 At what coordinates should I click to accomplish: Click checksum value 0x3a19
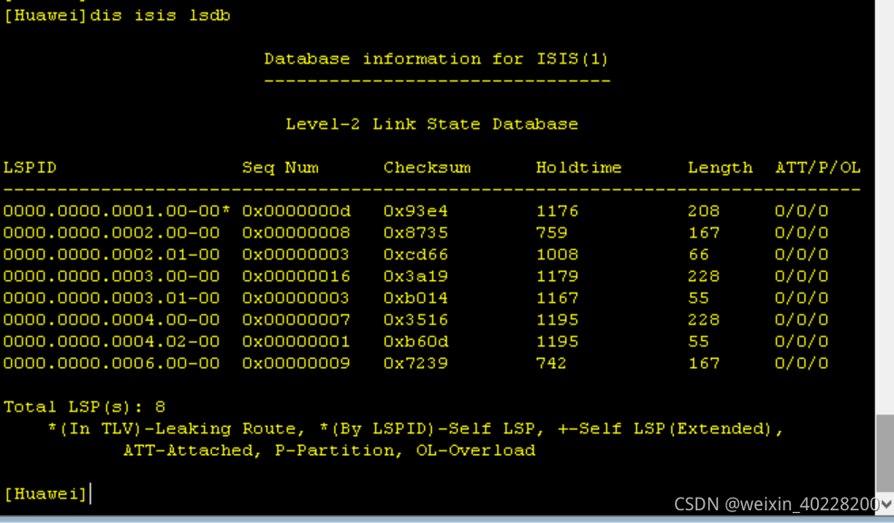[x=416, y=276]
